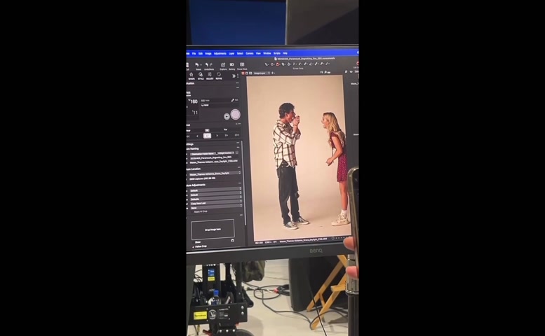Select the Shape tool tab icon

pyautogui.click(x=191, y=75)
